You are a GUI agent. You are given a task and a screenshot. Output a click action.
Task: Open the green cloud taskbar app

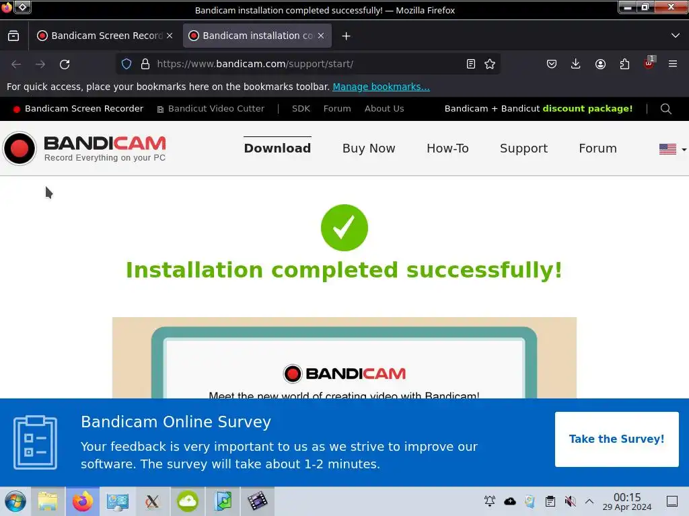click(187, 501)
